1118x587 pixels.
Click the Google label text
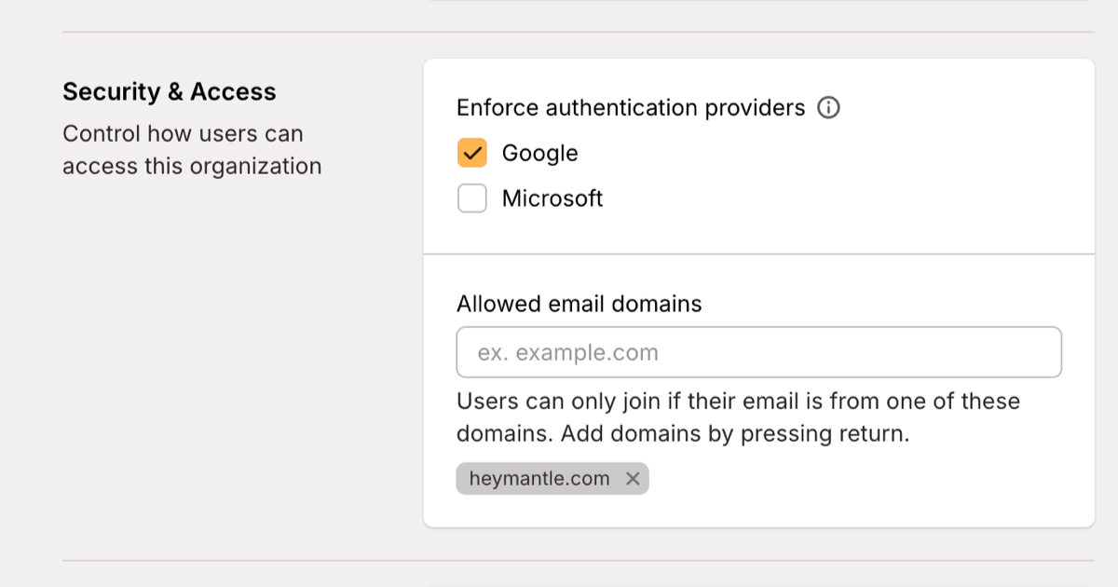coord(540,152)
